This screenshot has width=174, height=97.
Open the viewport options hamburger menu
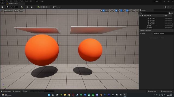tap(2, 11)
